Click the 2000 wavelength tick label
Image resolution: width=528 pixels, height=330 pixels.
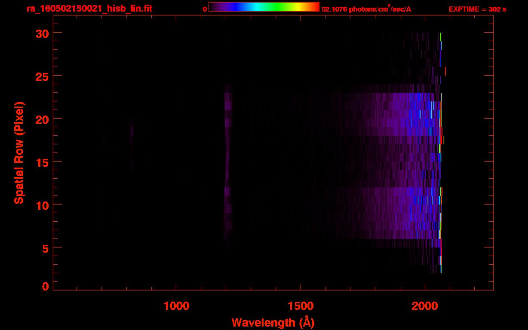coord(425,306)
